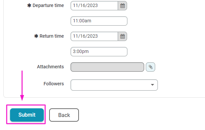Image resolution: width=205 pixels, height=130 pixels.
Task: Focus the Return date field showing 11/16/2023
Action: click(x=94, y=36)
